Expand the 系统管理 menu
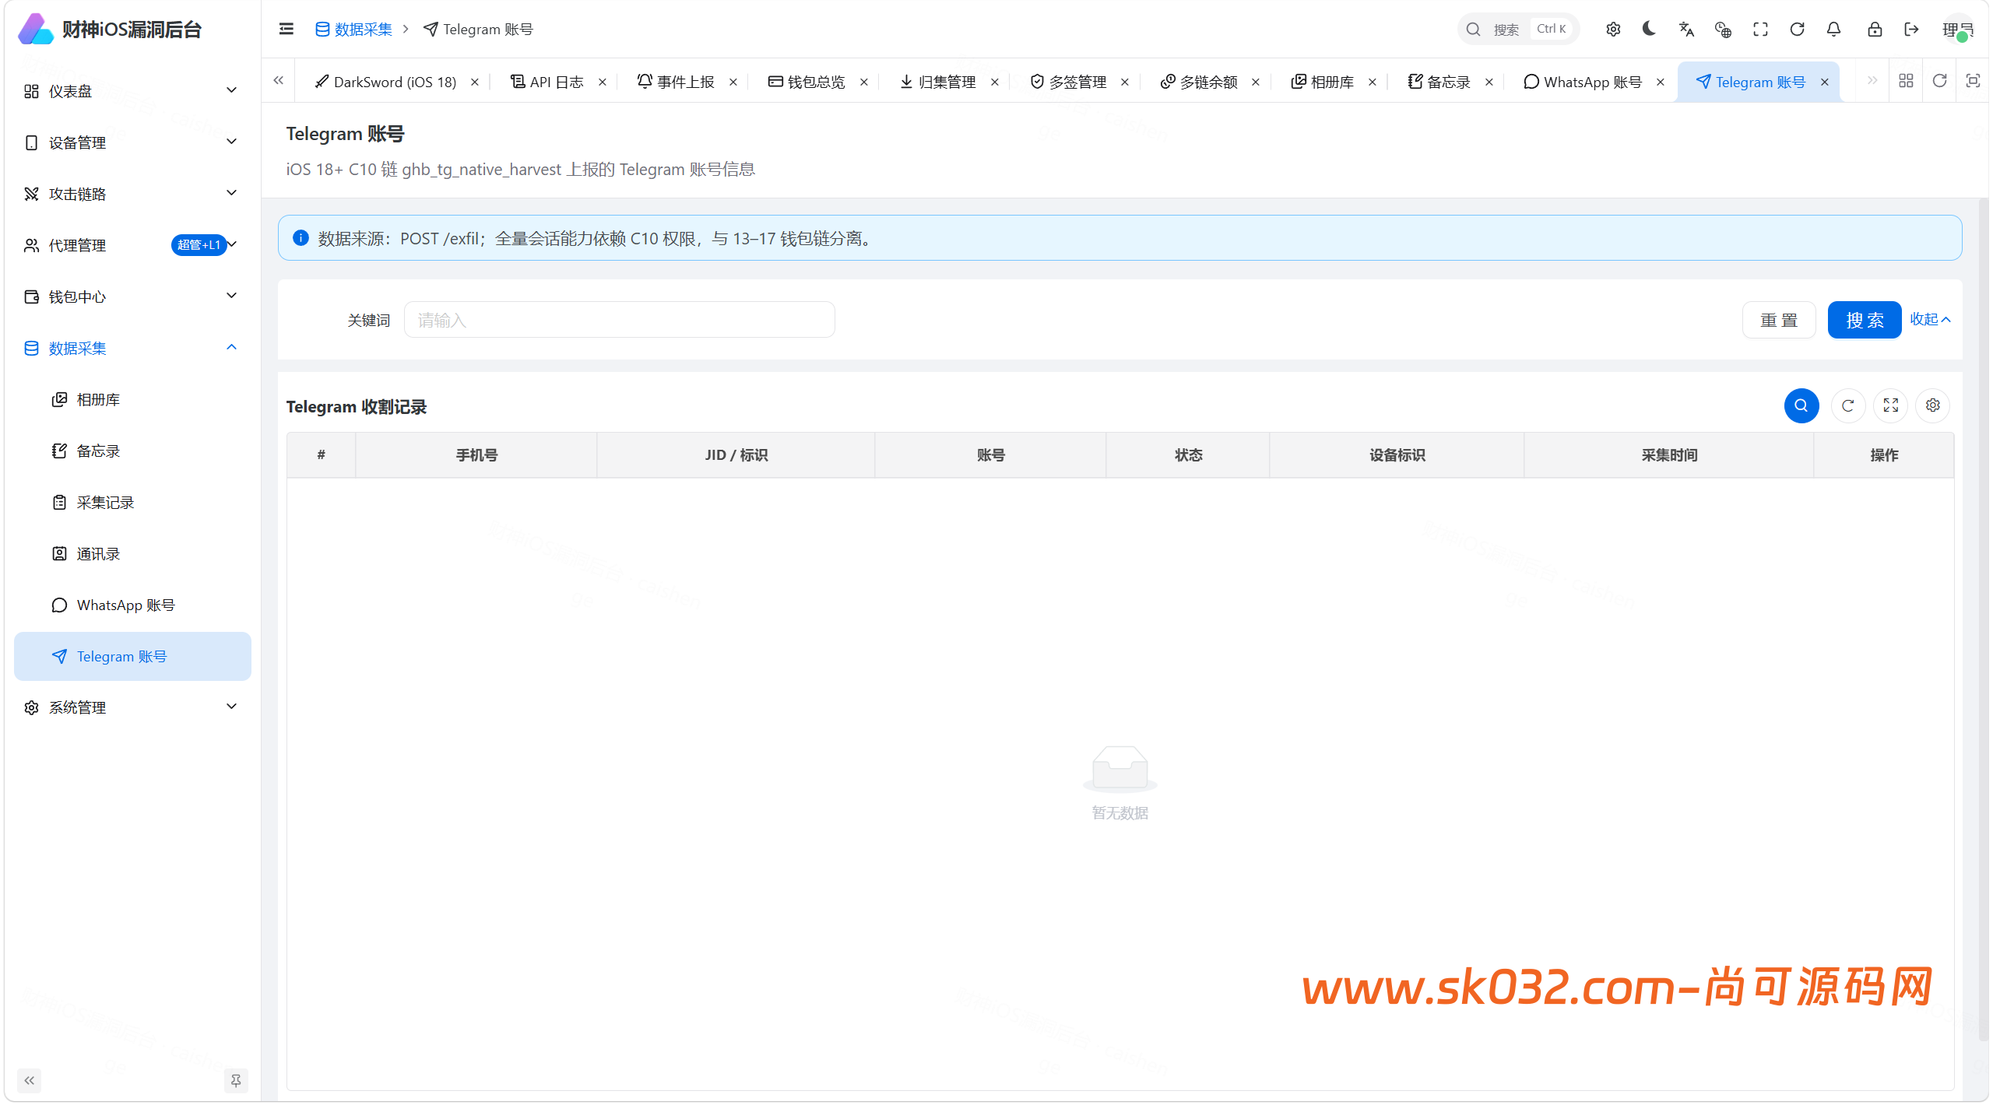This screenshot has height=1105, width=1993. click(132, 707)
